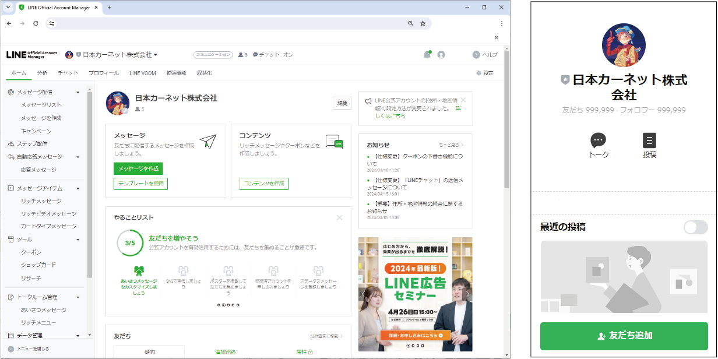The image size is (718, 359).
Task: Tap the green 友だち追加 button in preview
Action: tap(624, 336)
